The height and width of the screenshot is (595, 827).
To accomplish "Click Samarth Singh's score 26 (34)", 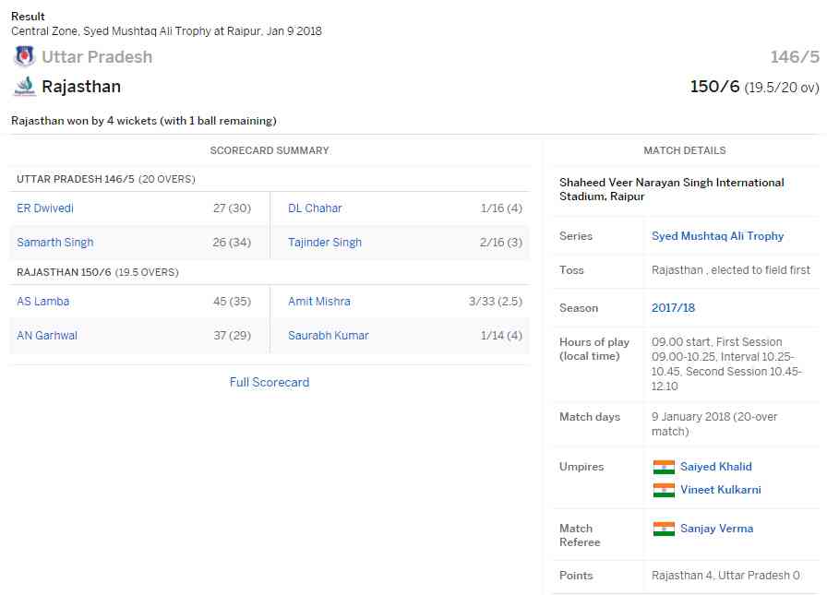I will (x=232, y=243).
